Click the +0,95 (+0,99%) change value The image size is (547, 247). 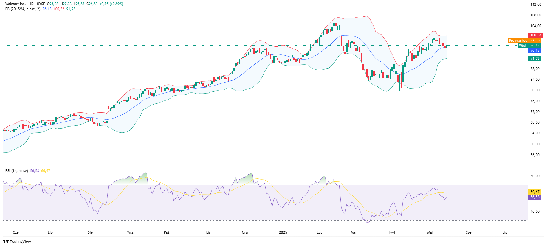tap(111, 4)
